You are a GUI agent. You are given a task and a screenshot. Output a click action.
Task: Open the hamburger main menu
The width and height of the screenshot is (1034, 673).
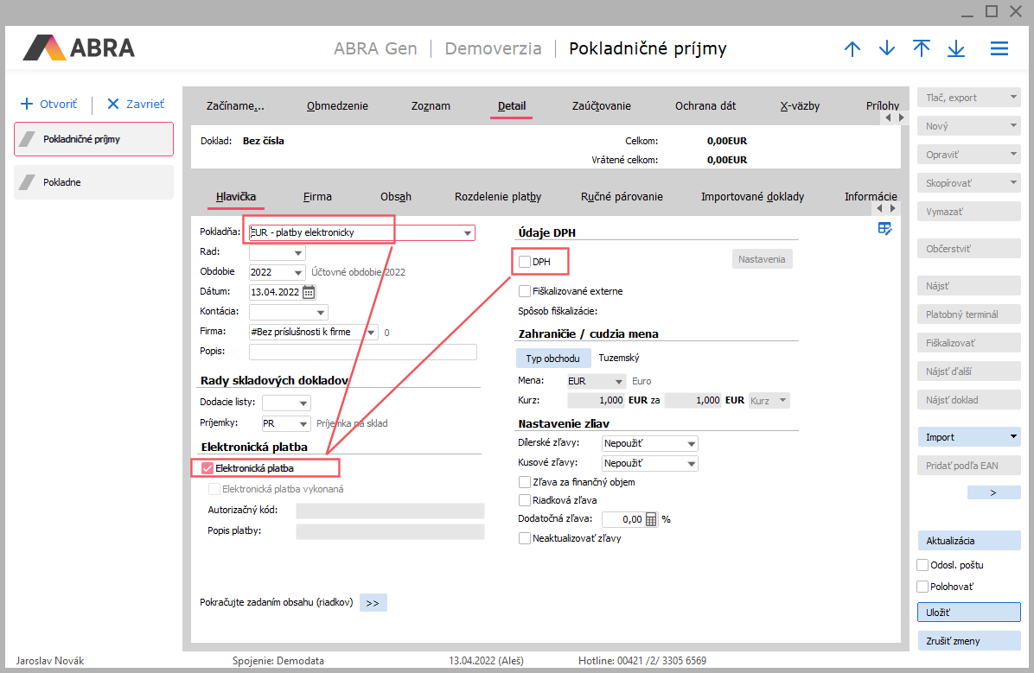click(999, 49)
